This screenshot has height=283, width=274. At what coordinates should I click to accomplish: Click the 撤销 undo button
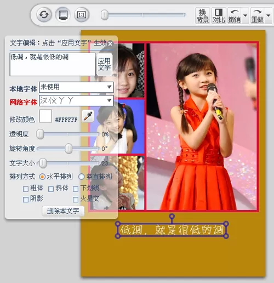[x=235, y=16]
